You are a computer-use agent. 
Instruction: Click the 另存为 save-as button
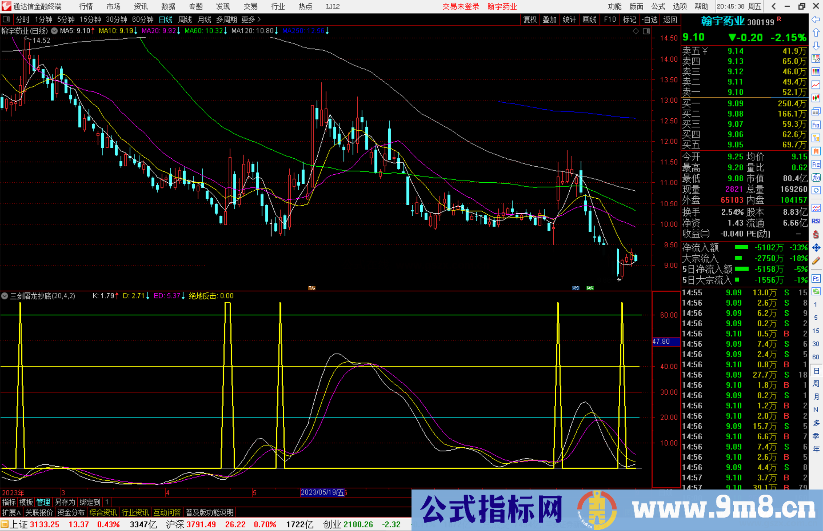click(65, 502)
